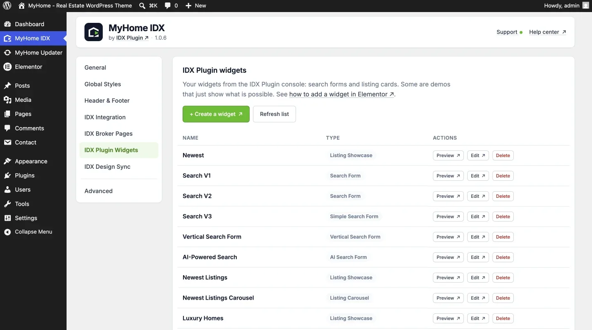The width and height of the screenshot is (592, 330).
Task: Click the Comments sidebar icon
Action: 7,128
